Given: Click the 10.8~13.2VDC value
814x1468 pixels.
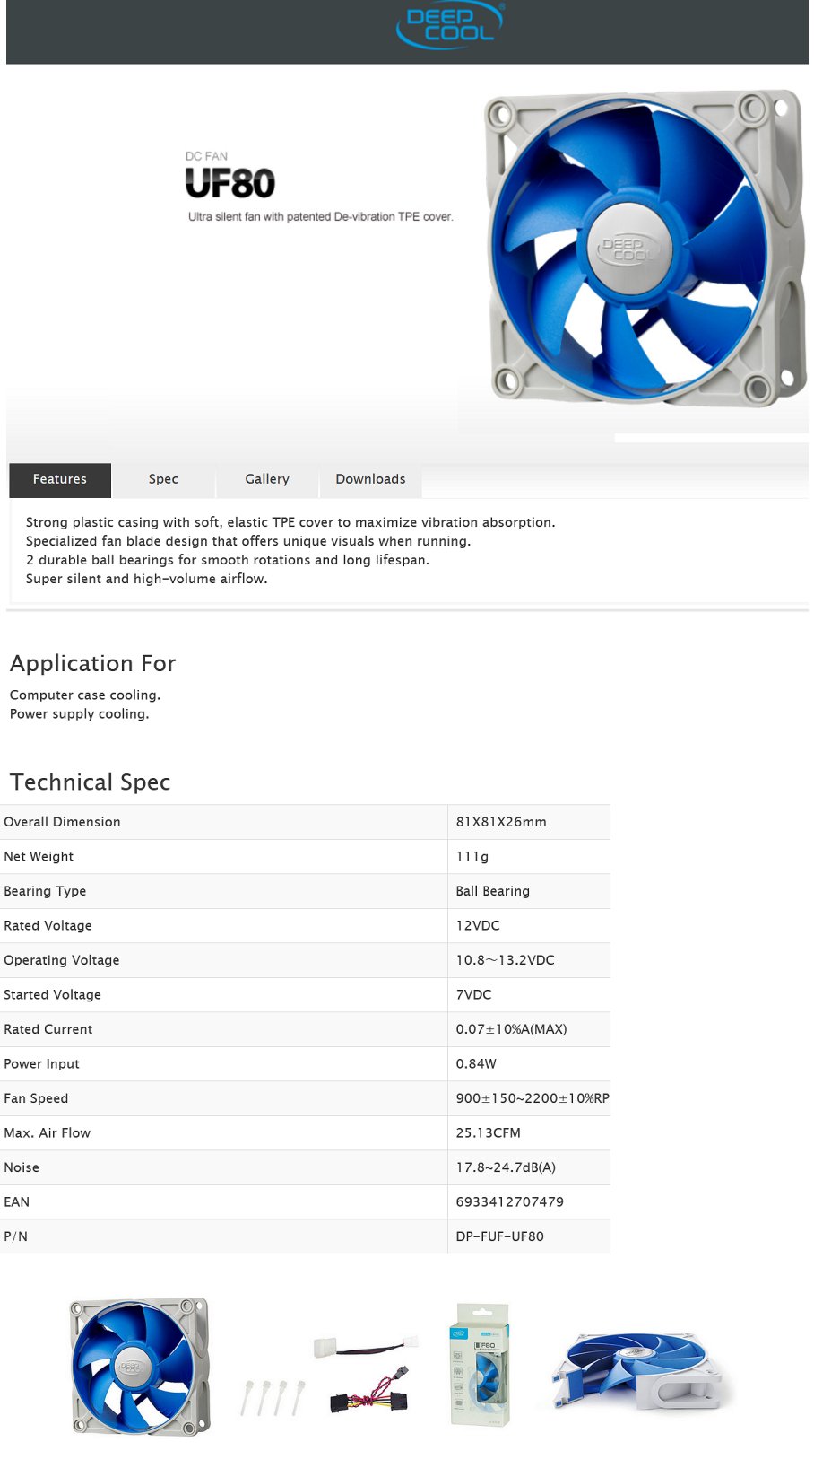Looking at the screenshot, I should tap(505, 960).
